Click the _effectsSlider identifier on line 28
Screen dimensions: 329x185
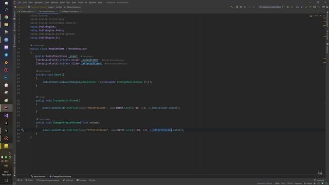(x=161, y=130)
